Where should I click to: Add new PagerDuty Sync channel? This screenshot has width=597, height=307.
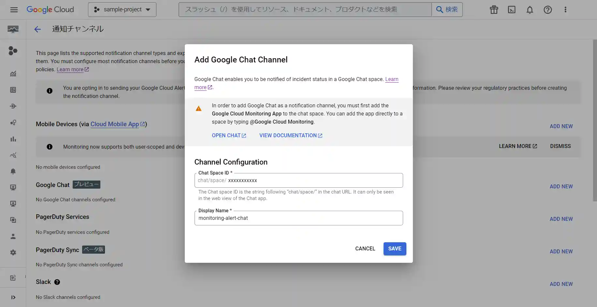point(561,252)
